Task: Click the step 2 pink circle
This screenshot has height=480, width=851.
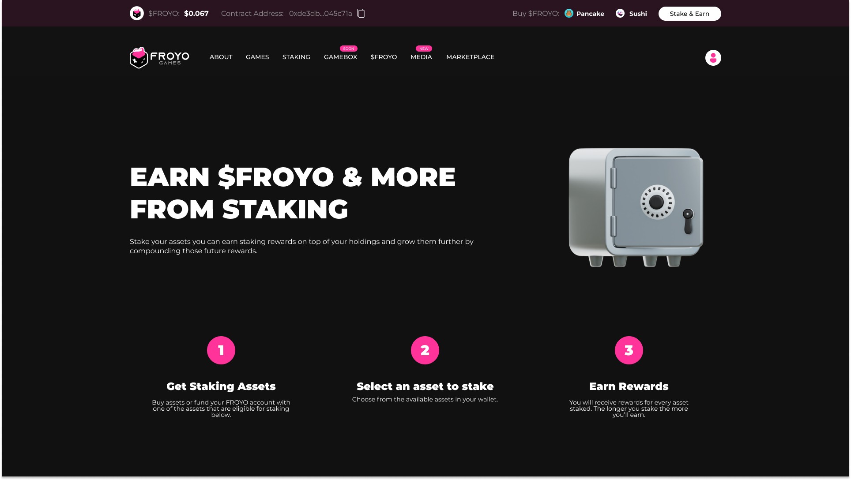Action: point(425,350)
